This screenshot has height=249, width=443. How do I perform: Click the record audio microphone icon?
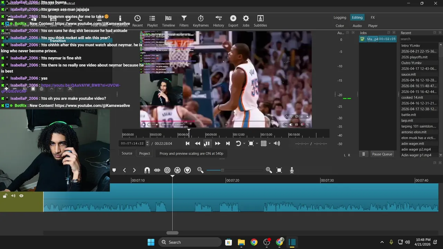(x=292, y=170)
